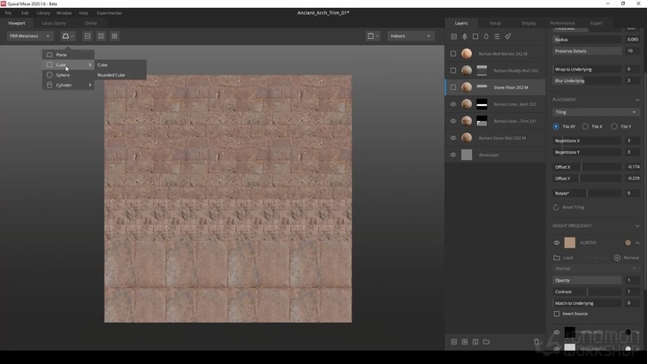Click the add mask icon at layers bottom
The width and height of the screenshot is (647, 364).
pyautogui.click(x=454, y=342)
